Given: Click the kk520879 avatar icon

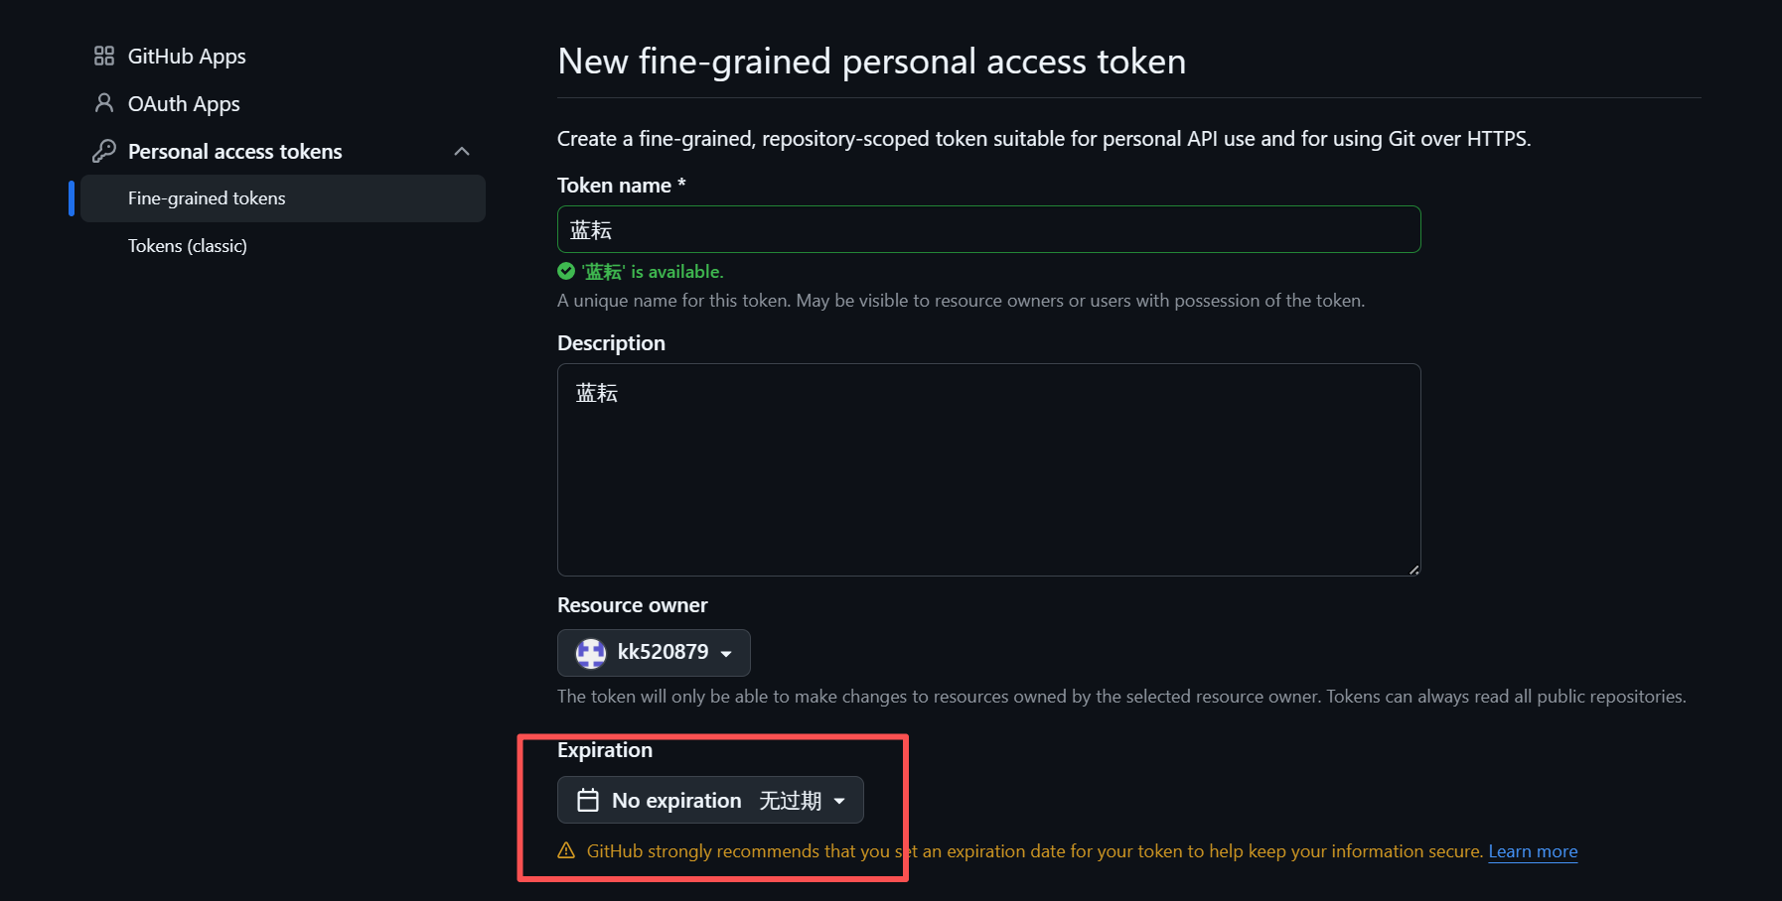Looking at the screenshot, I should coord(591,653).
